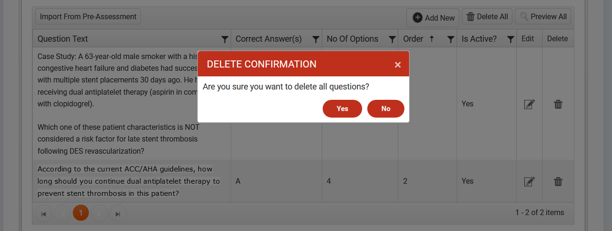Sort by the Order column header
Screen dimensions: 612x231
(413, 39)
